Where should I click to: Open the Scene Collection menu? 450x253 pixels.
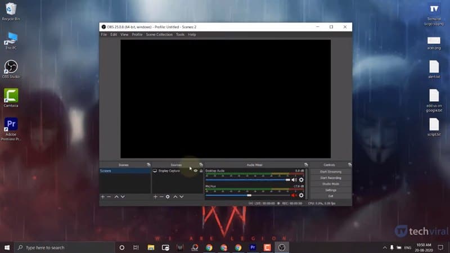(x=159, y=34)
